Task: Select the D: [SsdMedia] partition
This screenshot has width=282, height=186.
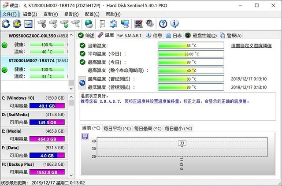Action: click(34, 119)
